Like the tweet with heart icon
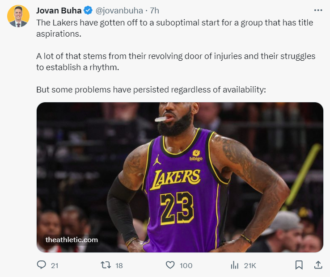The image size is (330, 277). (x=170, y=265)
